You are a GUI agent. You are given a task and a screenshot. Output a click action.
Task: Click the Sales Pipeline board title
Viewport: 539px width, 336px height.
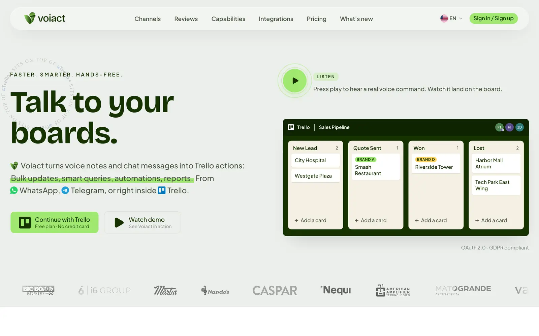pyautogui.click(x=334, y=127)
